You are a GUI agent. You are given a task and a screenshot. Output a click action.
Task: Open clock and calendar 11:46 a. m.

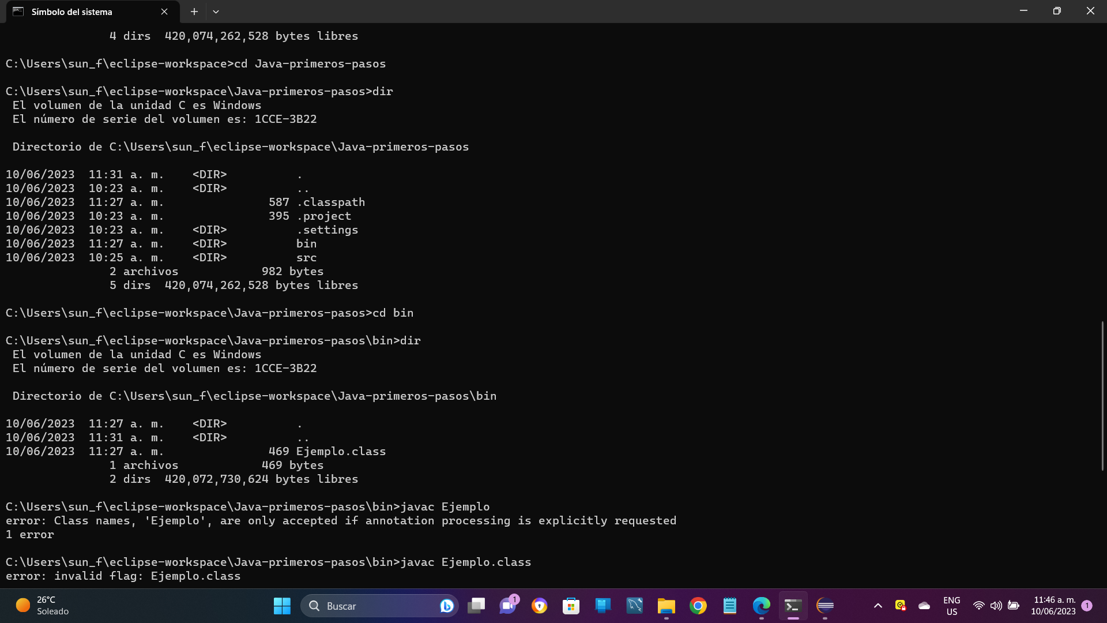pyautogui.click(x=1053, y=606)
